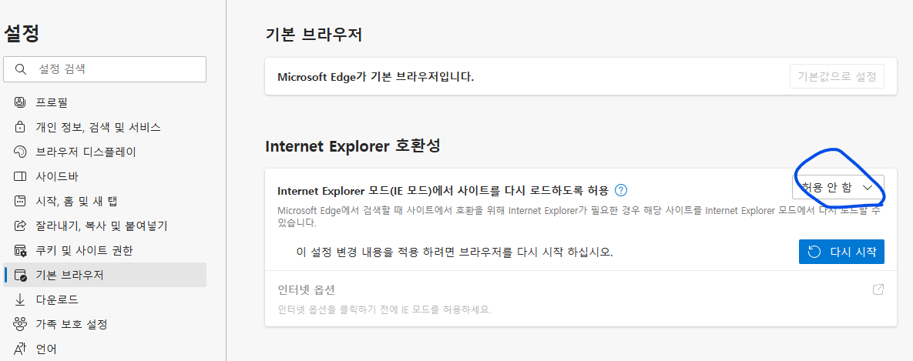Open 브라우저 디스플레이 settings
Viewport: 913px width, 361px height.
tap(105, 152)
